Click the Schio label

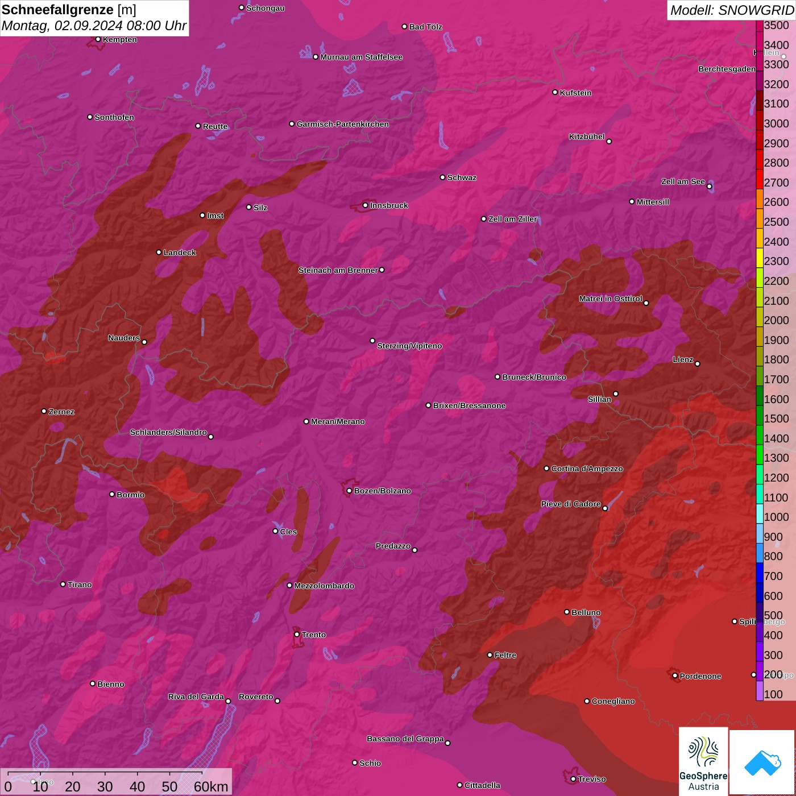point(370,763)
